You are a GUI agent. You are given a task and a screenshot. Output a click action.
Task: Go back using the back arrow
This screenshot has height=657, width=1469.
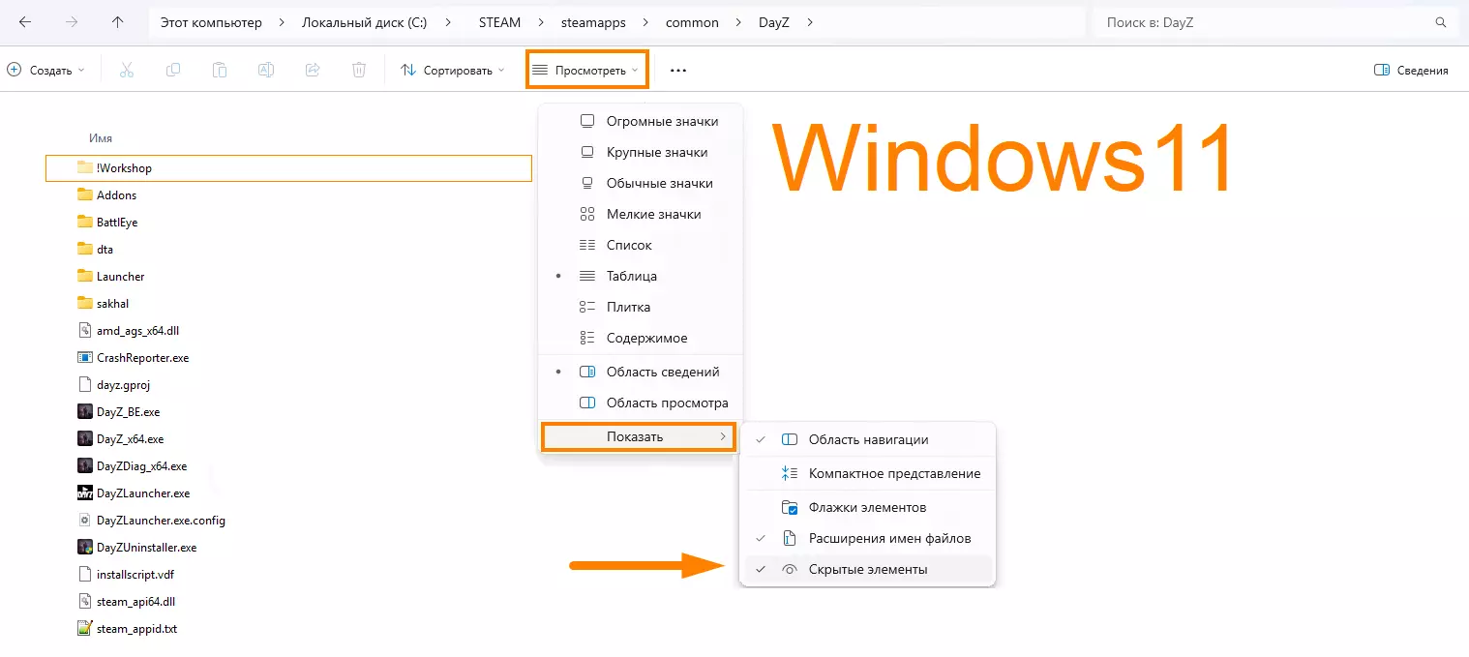[x=25, y=22]
